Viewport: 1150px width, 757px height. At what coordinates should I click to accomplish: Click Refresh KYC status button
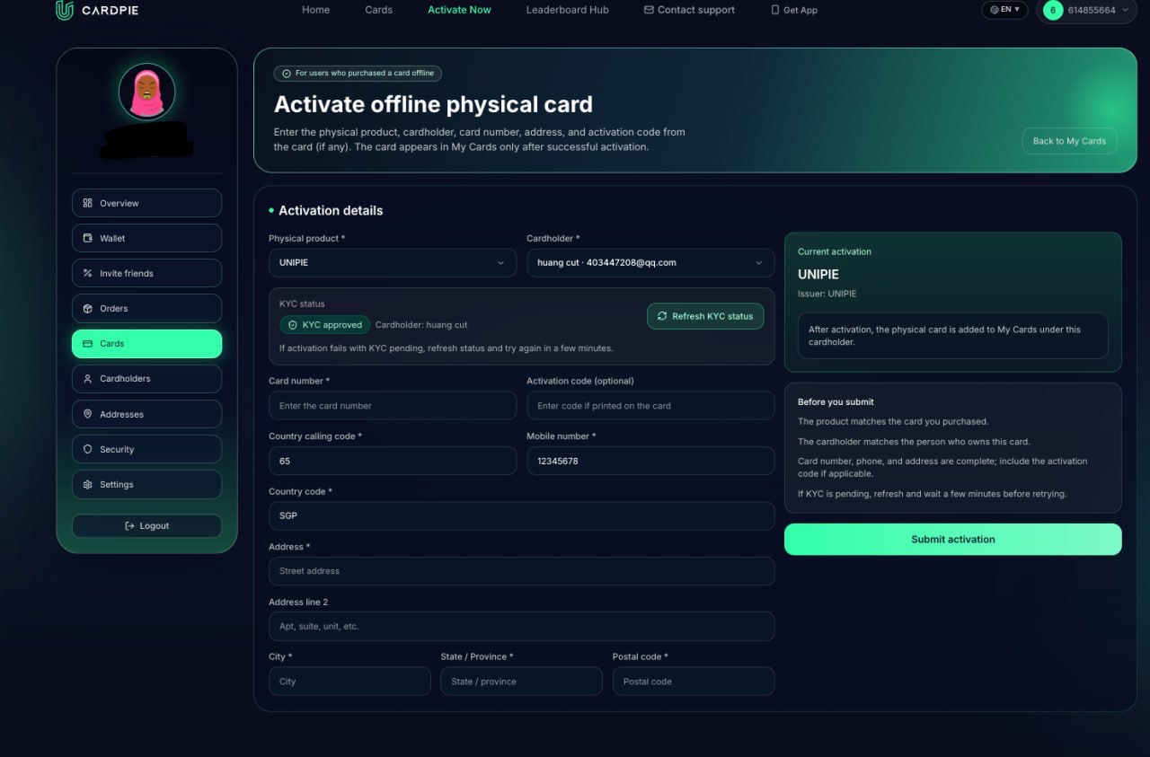705,316
